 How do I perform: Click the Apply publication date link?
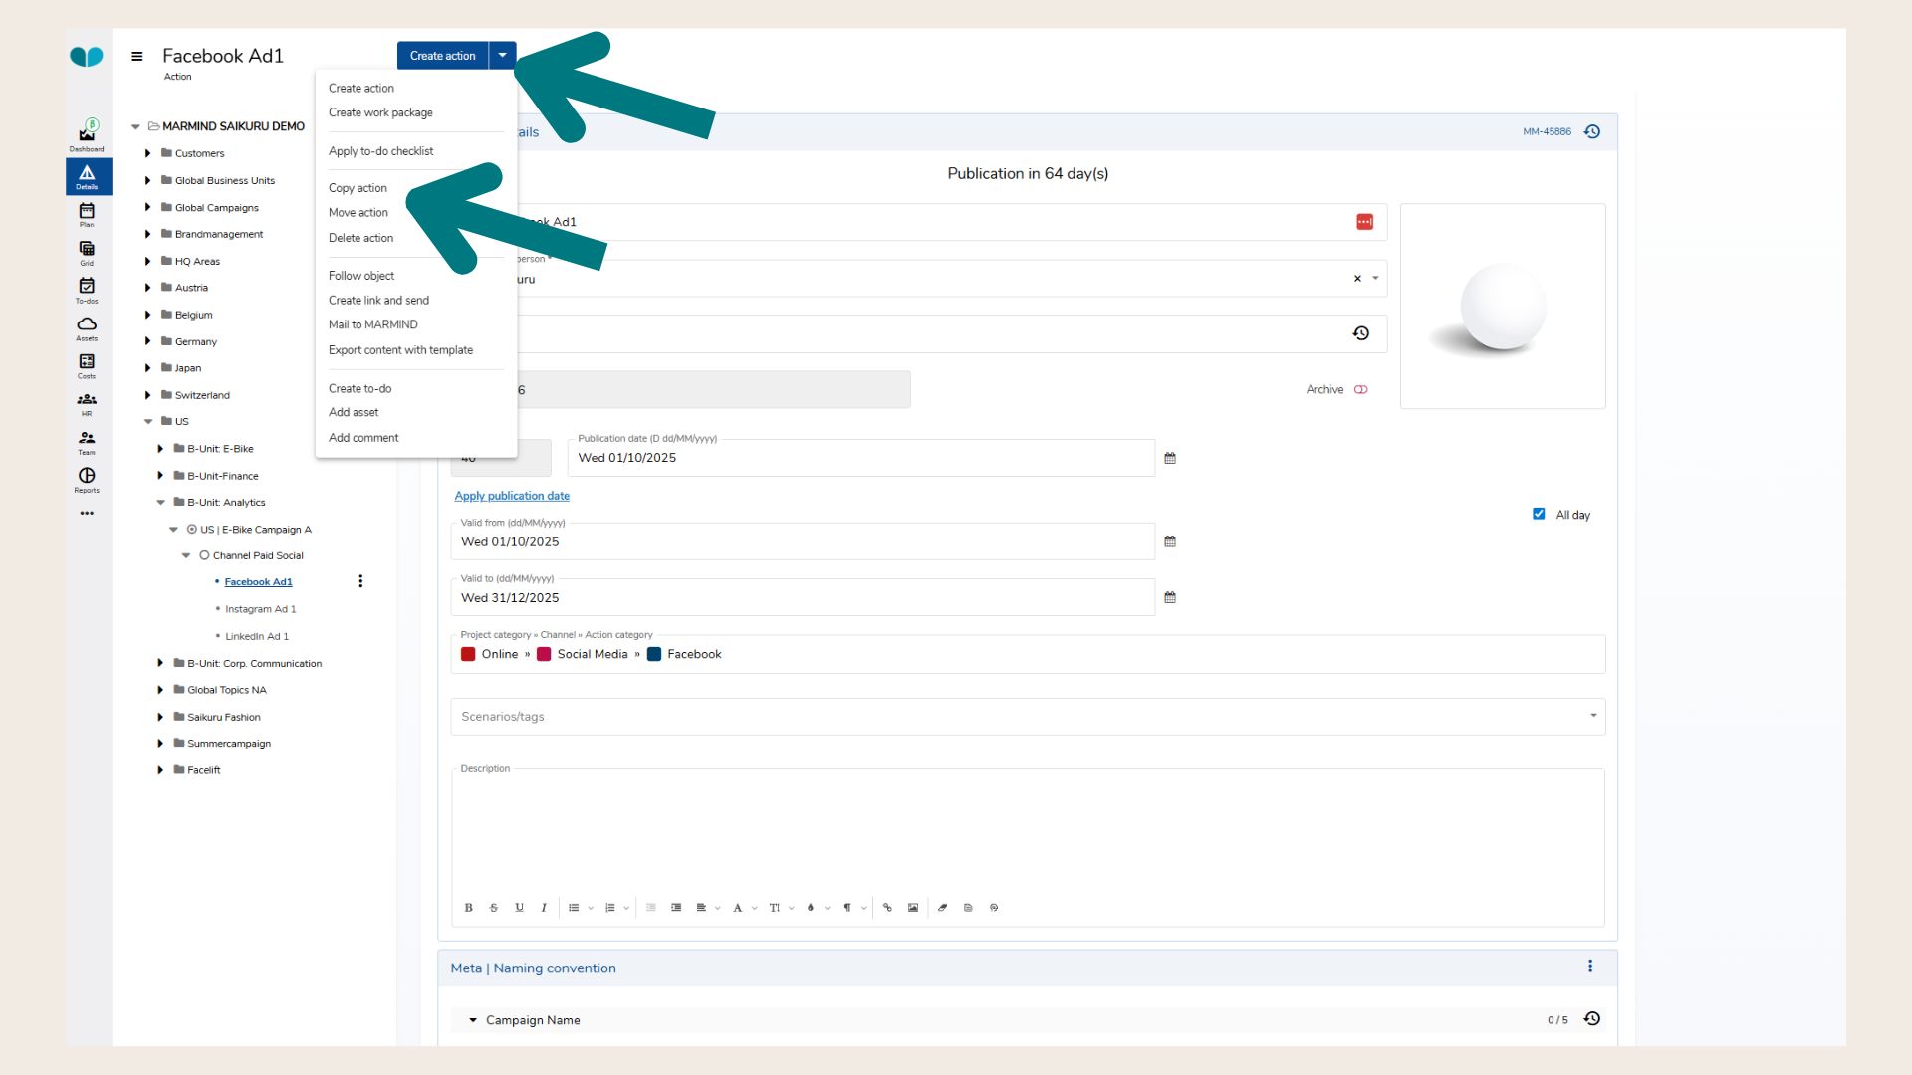click(x=512, y=496)
